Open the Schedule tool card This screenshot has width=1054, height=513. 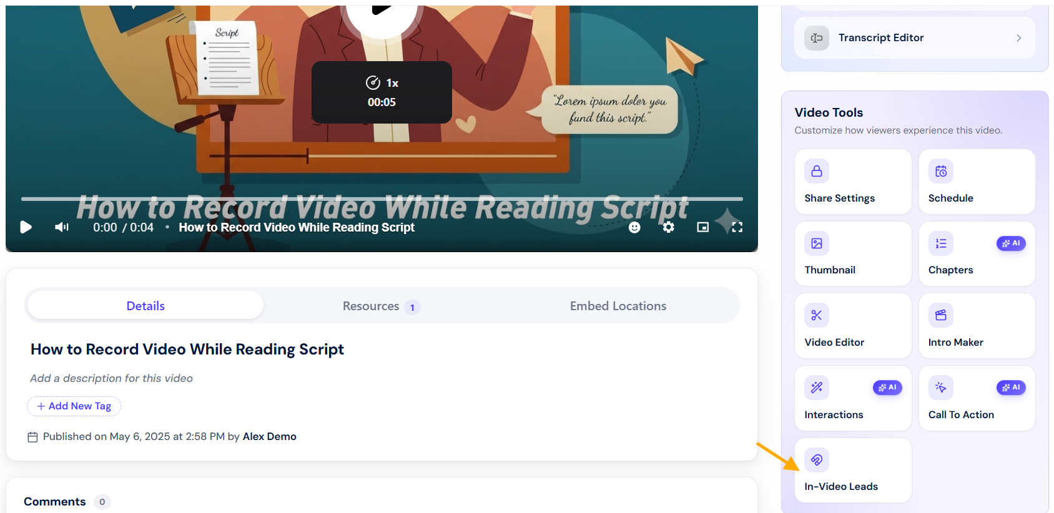tap(977, 182)
